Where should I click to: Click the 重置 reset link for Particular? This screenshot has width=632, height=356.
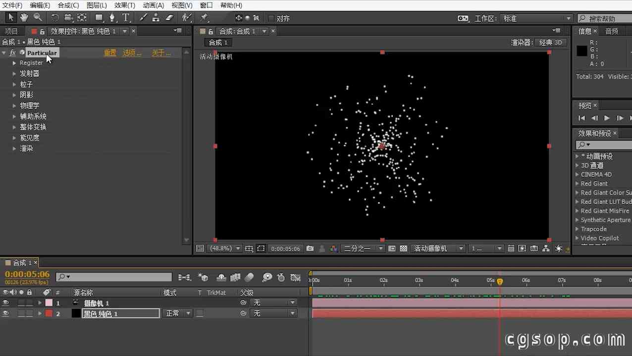(110, 53)
